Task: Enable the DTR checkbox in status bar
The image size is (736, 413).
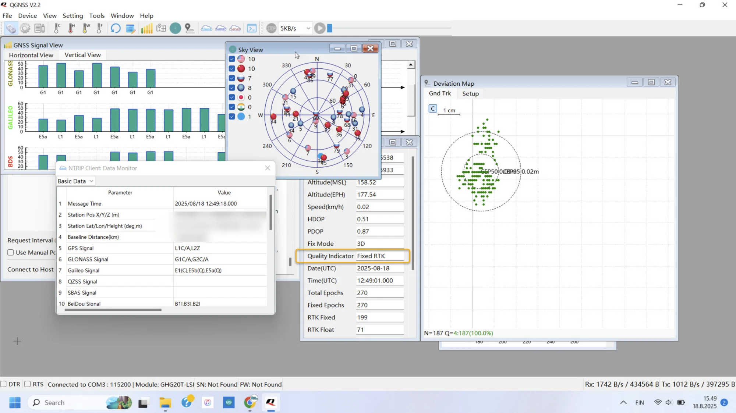Action: point(3,384)
